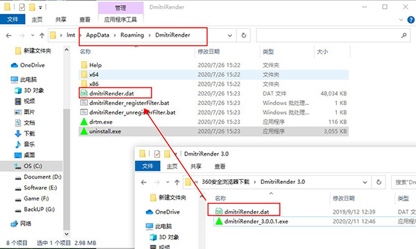Click navigation pane scrollbar down arrow

[x=67, y=234]
